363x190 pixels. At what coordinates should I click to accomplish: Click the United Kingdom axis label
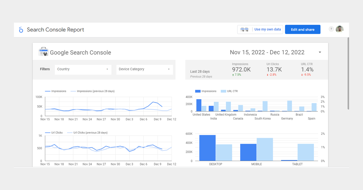[x=226, y=115]
